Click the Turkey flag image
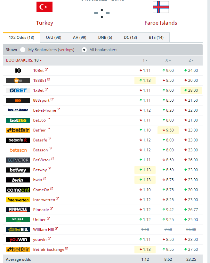 click(44, 7)
